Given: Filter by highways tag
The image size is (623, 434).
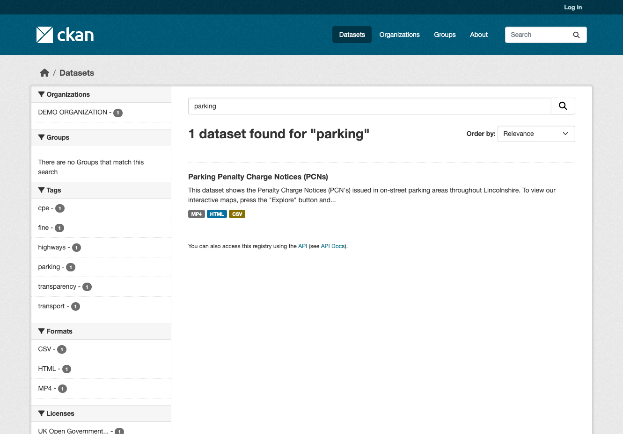Looking at the screenshot, I should pos(101,248).
